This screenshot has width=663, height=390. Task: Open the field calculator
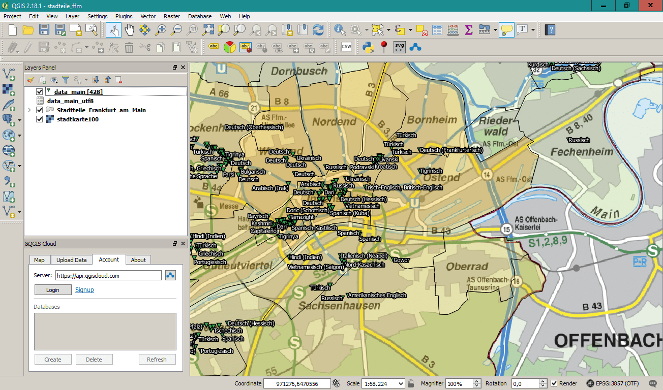pos(452,29)
